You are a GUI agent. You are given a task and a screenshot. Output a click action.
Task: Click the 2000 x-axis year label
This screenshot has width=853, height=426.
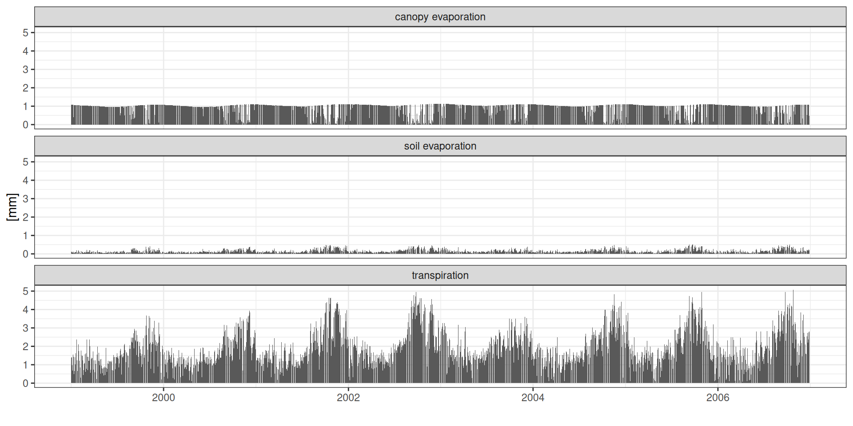163,398
